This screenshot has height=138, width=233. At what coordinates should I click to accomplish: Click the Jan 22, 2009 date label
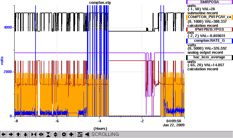[174, 125]
